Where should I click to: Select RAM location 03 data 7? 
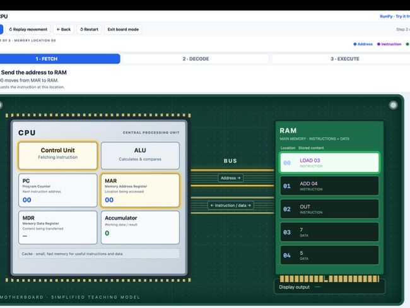click(329, 232)
